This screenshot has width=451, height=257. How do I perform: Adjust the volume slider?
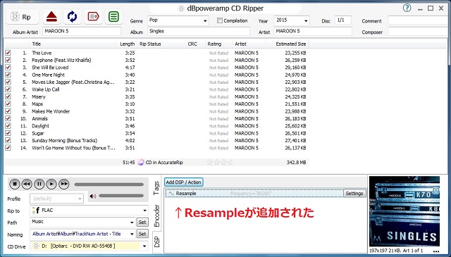point(121,196)
